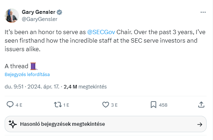This screenshot has width=213, height=140.
Task: Open the Gary Gensler display name
Action: pyautogui.click(x=39, y=12)
